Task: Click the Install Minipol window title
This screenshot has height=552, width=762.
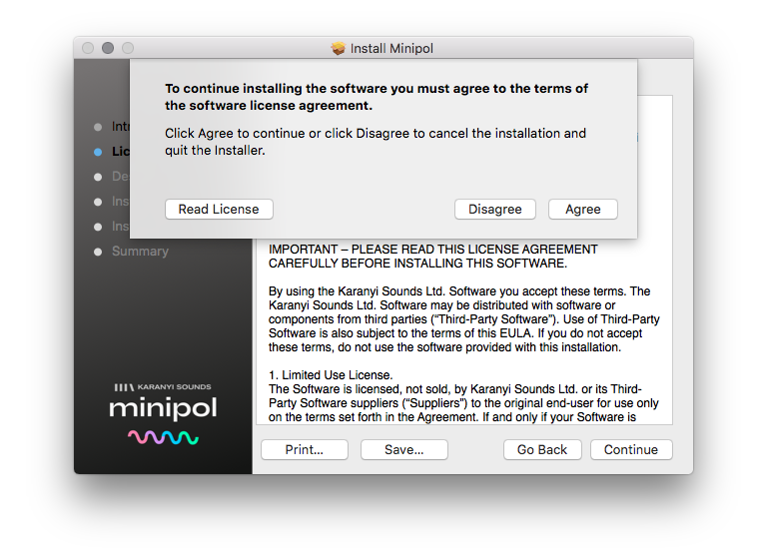Action: pyautogui.click(x=391, y=48)
